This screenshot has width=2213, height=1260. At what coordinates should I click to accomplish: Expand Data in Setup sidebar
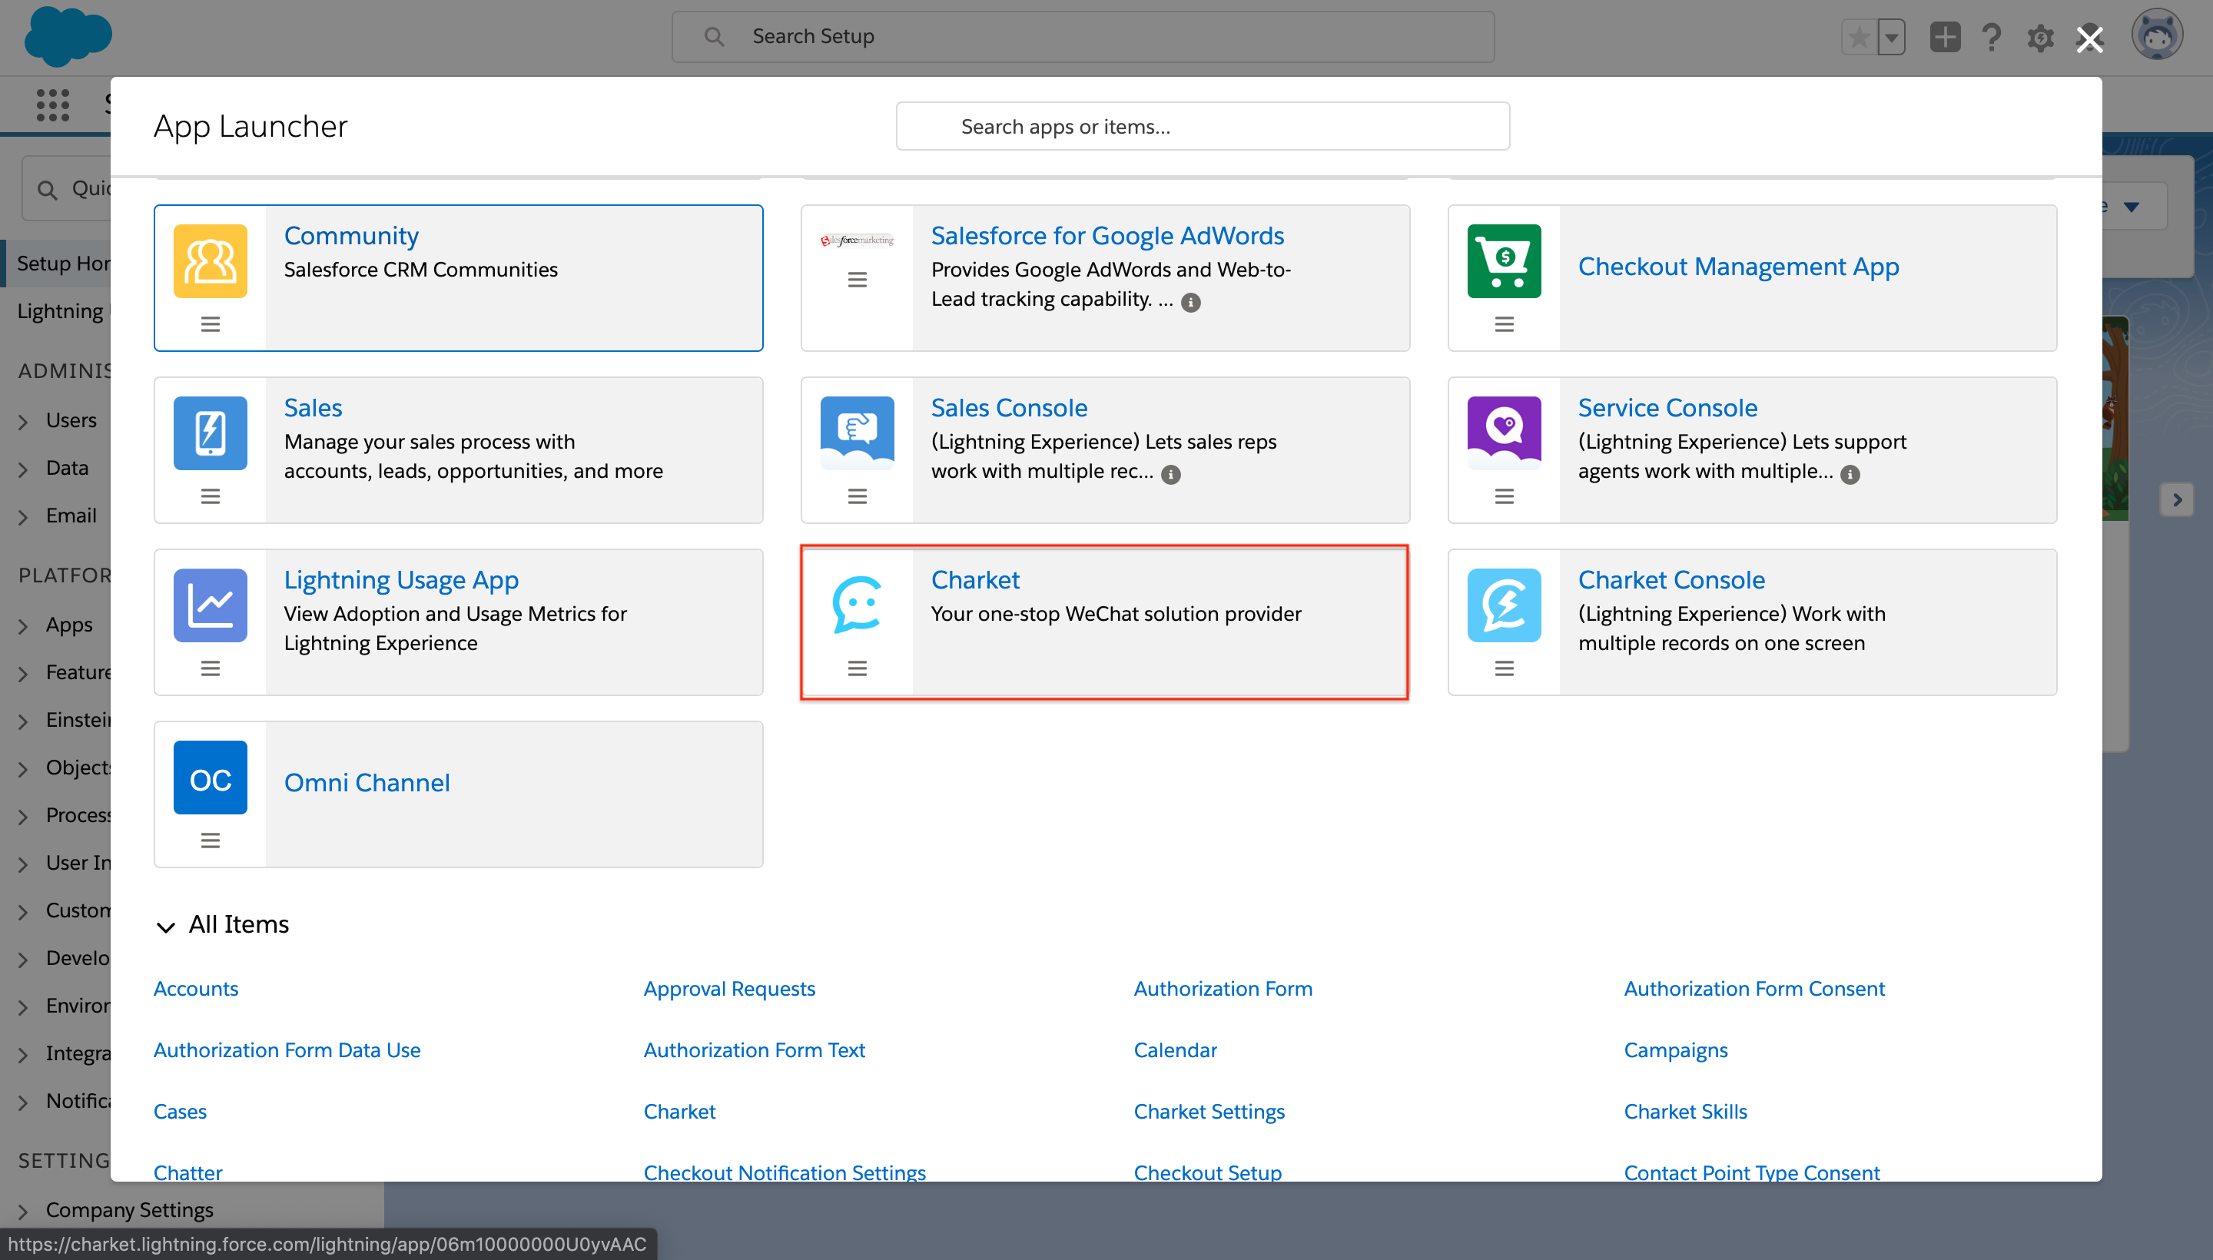pyautogui.click(x=23, y=469)
